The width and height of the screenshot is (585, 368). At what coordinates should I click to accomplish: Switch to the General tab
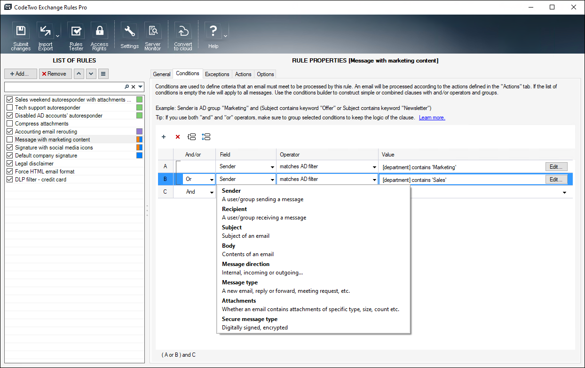pos(162,74)
